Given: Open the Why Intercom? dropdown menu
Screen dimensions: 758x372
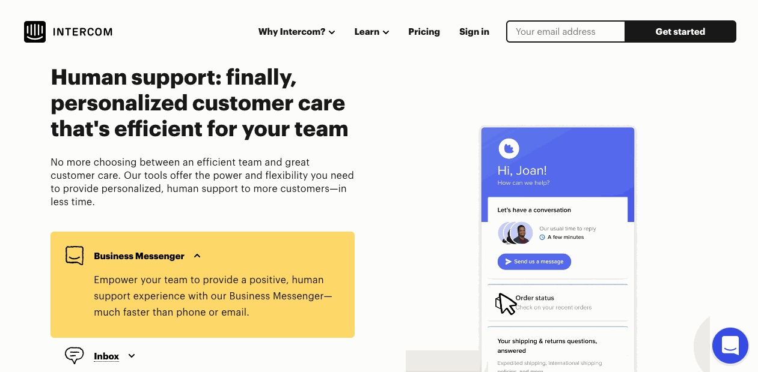Looking at the screenshot, I should coord(296,32).
